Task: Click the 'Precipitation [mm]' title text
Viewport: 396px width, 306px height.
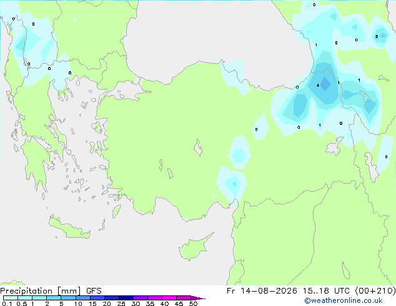Action: click(x=41, y=291)
